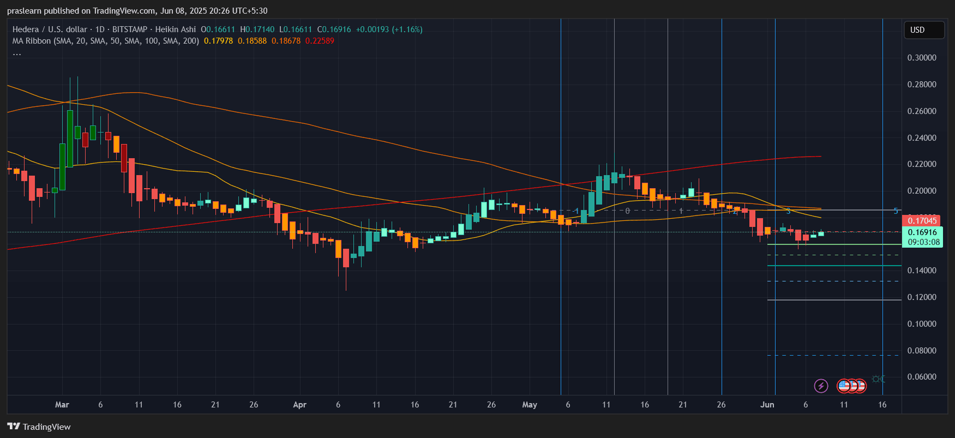The height and width of the screenshot is (438, 955).
Task: Click the Heikin Ashi chart type label
Action: coord(175,29)
